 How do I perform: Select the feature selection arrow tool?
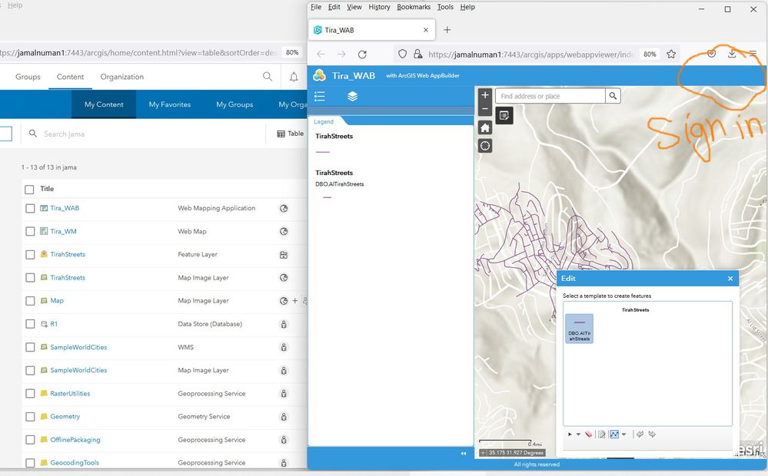(x=570, y=435)
